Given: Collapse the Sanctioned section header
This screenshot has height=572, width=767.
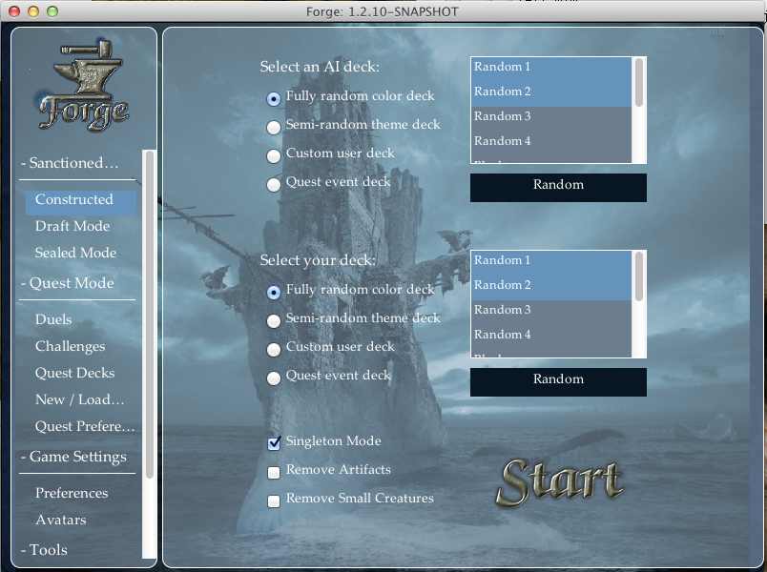Looking at the screenshot, I should 74,163.
